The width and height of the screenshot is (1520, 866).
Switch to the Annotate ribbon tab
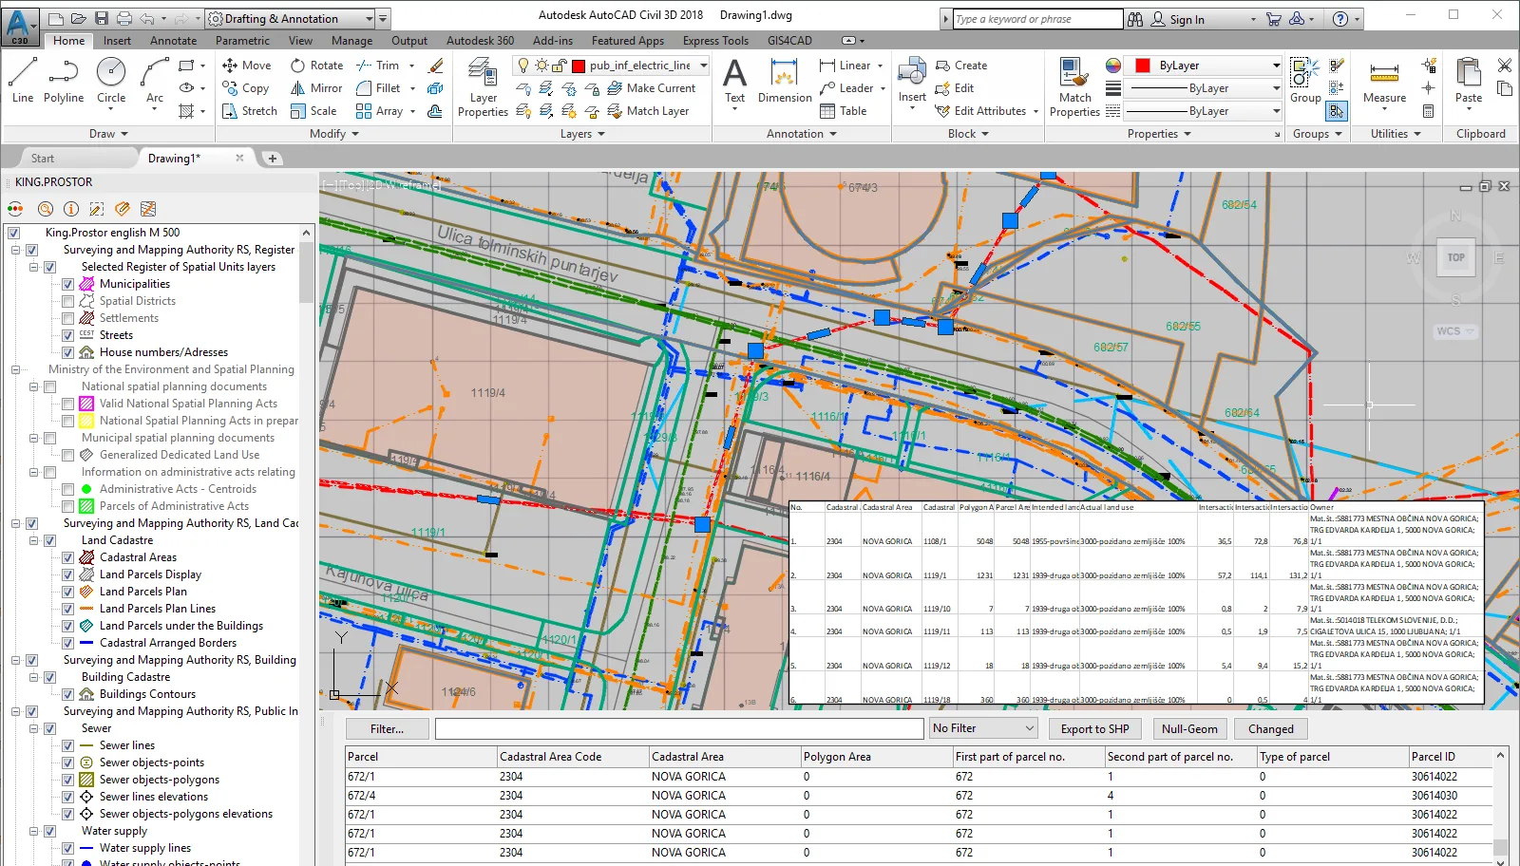click(173, 41)
